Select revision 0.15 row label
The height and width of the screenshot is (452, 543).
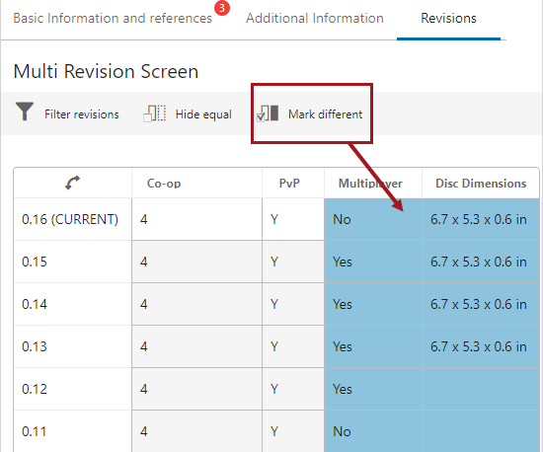point(35,262)
